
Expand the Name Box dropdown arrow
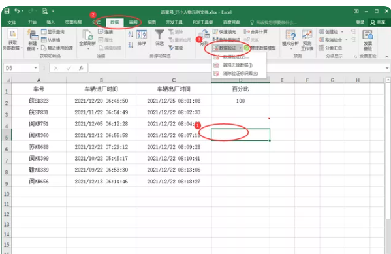35,68
